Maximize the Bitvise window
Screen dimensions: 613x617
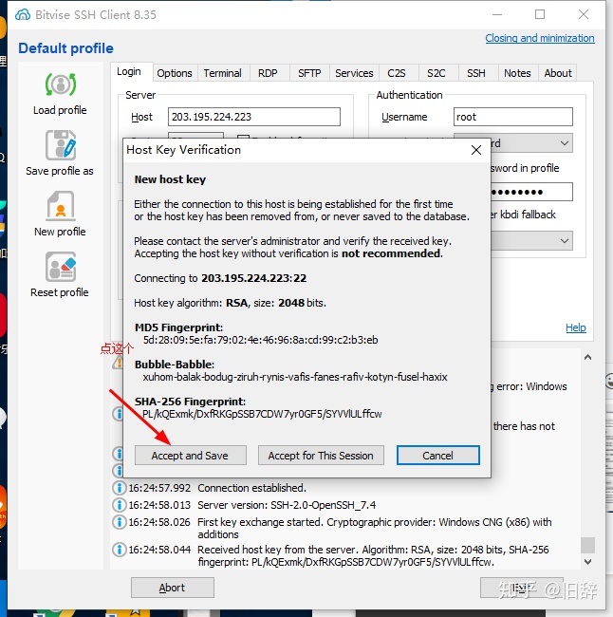point(540,14)
